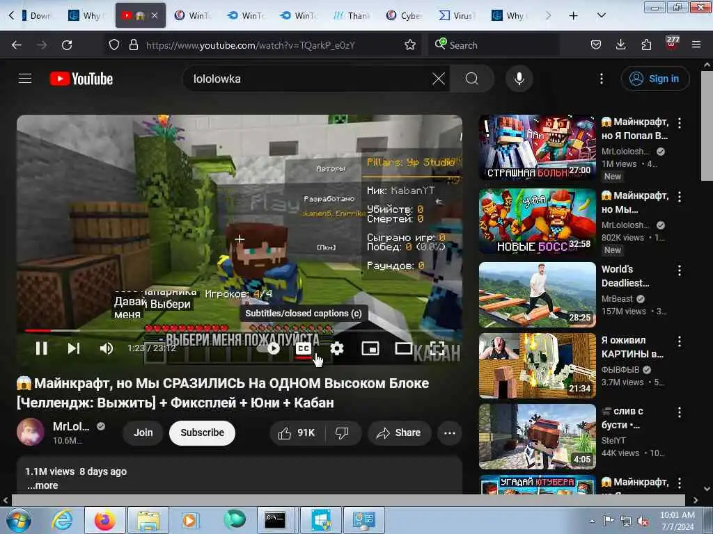Open options for World's Deadliest video
713x534 pixels.
(680, 270)
